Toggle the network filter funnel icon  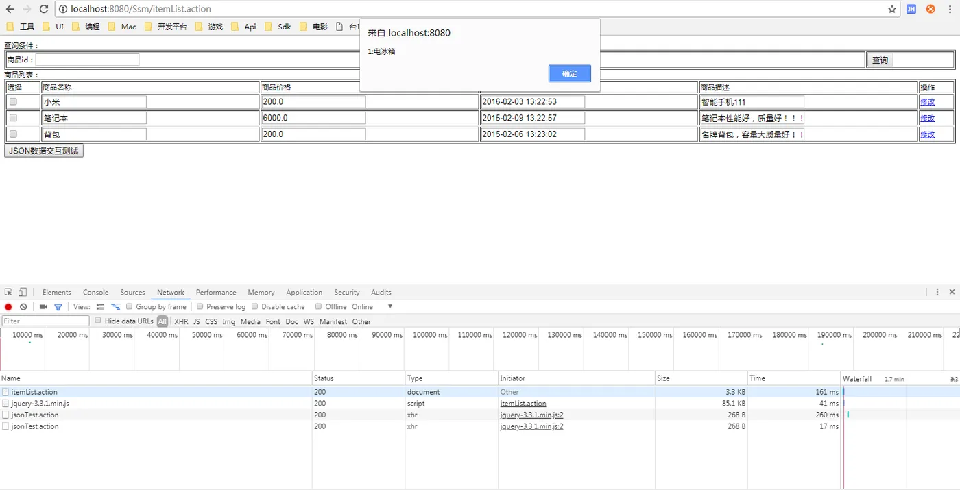coord(58,307)
